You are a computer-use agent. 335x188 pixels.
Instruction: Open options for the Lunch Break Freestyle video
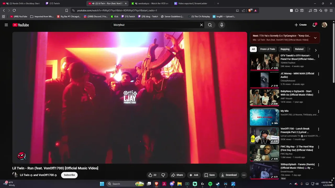tap(319, 129)
